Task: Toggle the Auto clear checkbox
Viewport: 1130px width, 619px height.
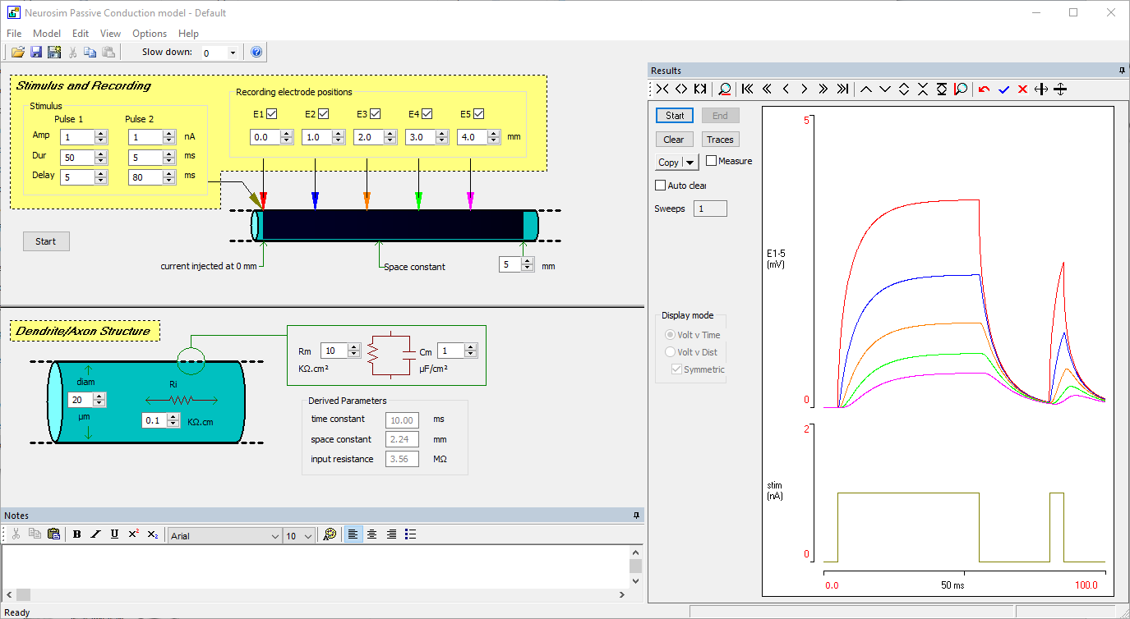Action: [660, 186]
